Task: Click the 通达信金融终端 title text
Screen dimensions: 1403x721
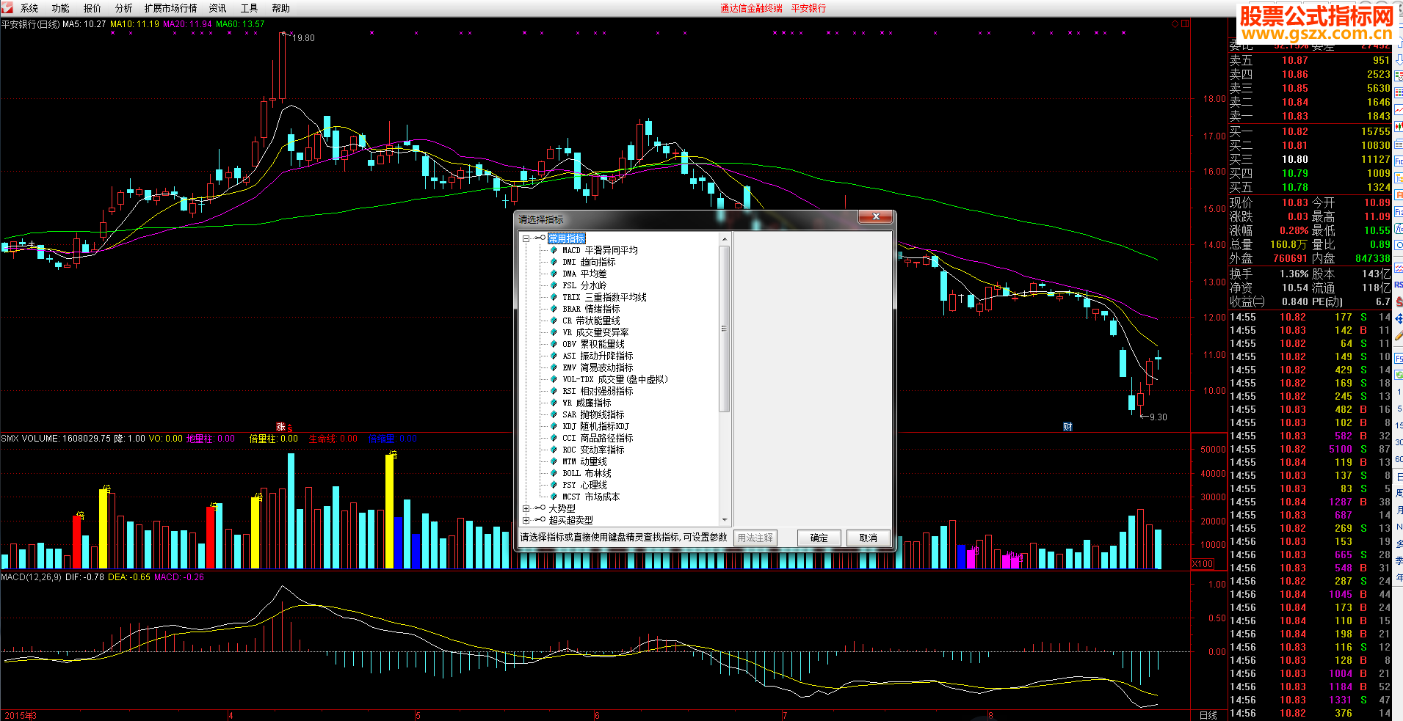Action: 751,8
